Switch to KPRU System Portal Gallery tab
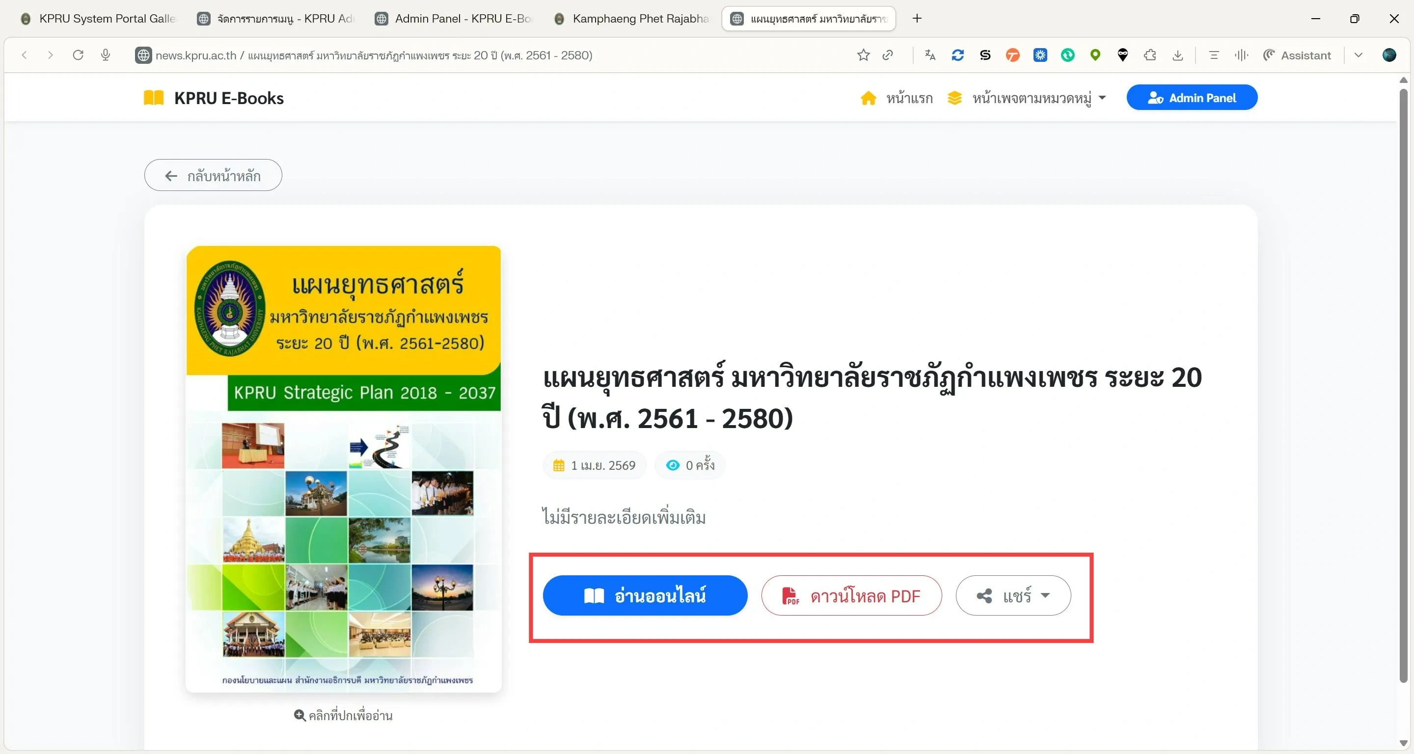The width and height of the screenshot is (1414, 754). click(x=98, y=19)
